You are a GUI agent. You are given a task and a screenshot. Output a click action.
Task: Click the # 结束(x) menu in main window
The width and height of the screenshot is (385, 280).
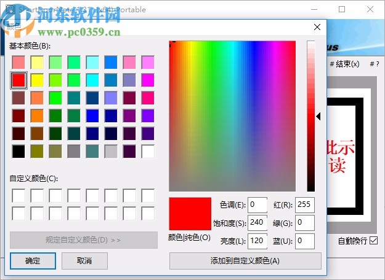pyautogui.click(x=344, y=64)
